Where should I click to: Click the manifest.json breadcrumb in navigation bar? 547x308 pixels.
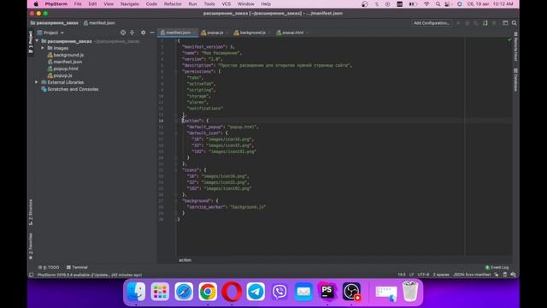point(99,23)
